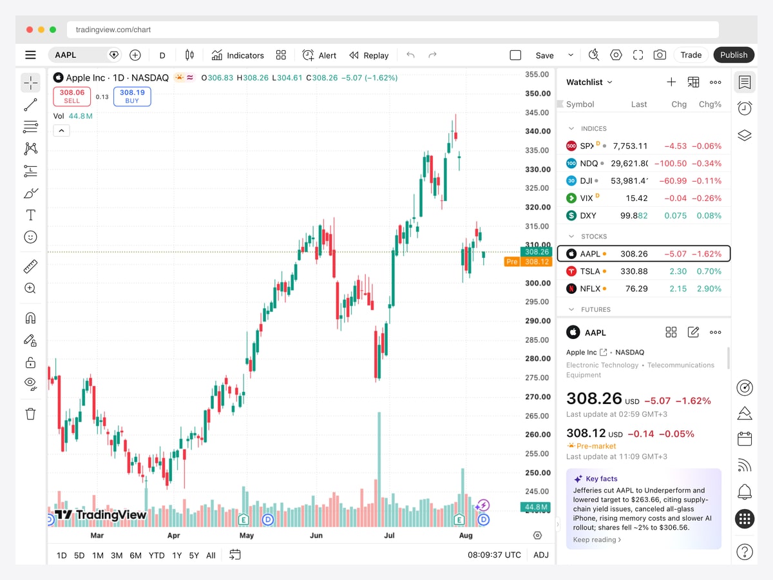The image size is (773, 580).
Task: Open chart settings hexagon icon
Action: pos(616,55)
